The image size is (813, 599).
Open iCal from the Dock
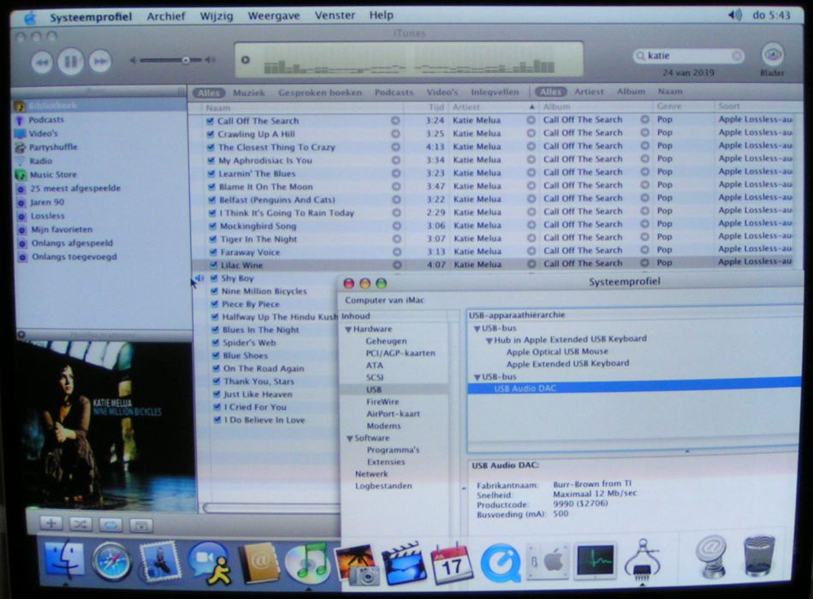451,563
